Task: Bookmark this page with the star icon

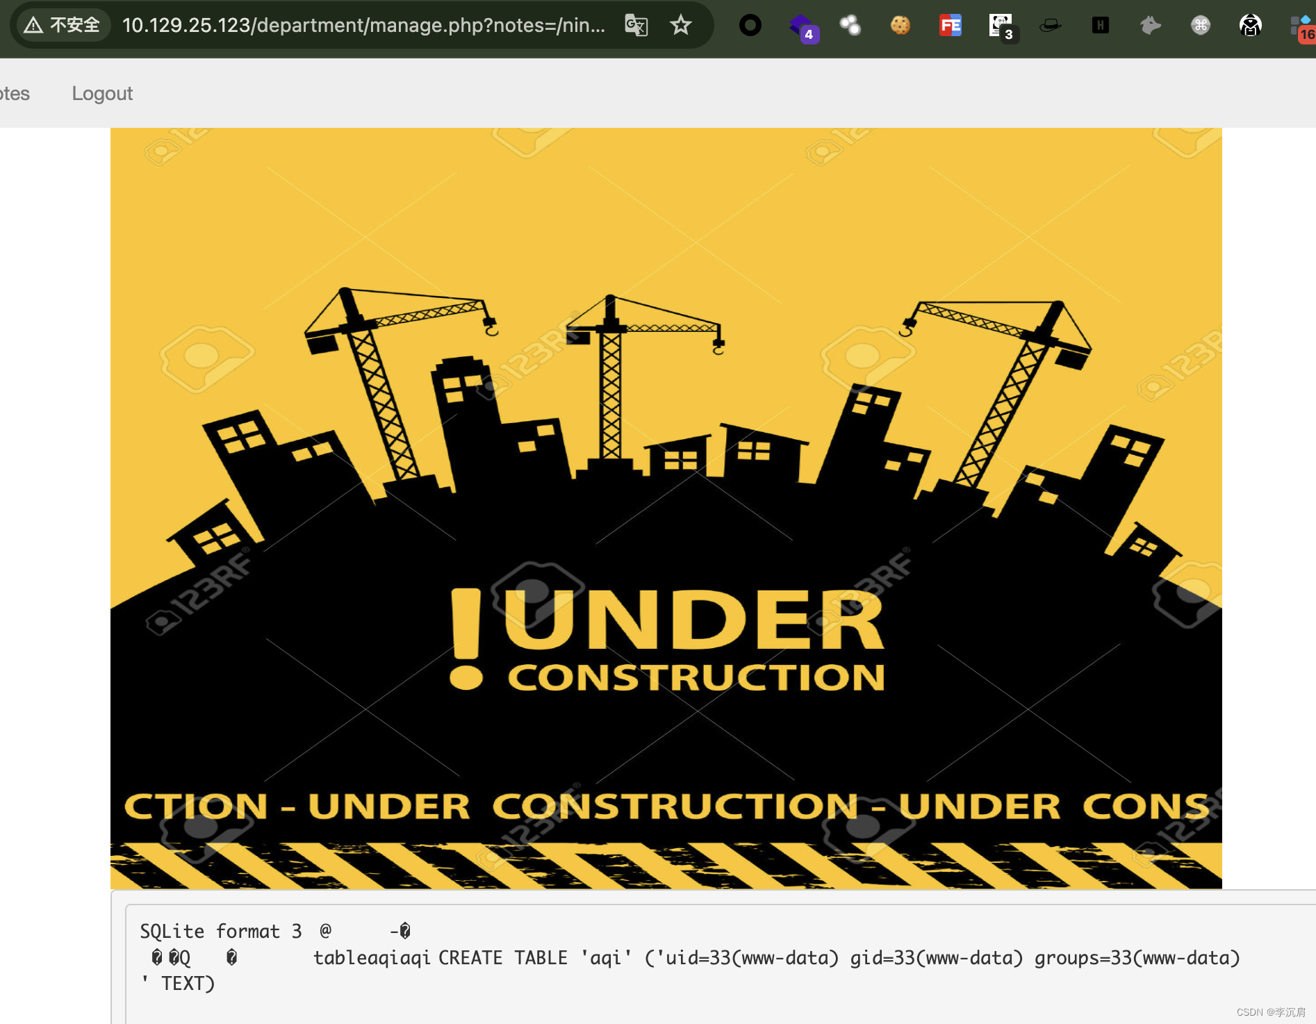Action: [x=680, y=26]
